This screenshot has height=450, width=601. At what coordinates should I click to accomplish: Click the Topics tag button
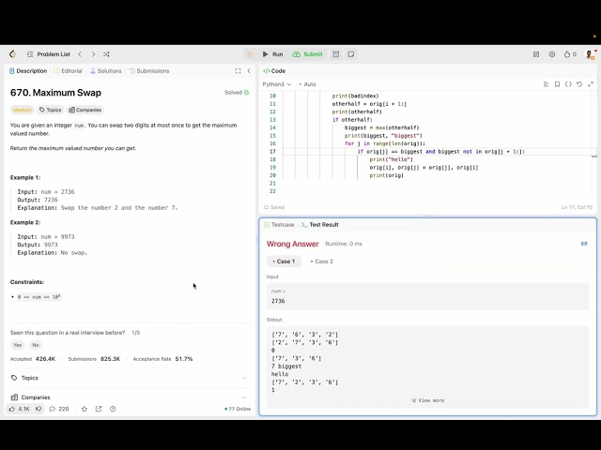point(50,110)
